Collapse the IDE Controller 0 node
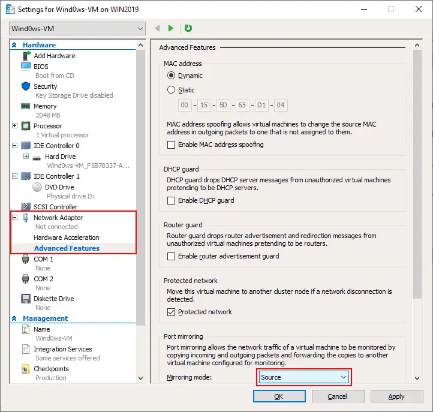433x412 pixels. coord(15,146)
